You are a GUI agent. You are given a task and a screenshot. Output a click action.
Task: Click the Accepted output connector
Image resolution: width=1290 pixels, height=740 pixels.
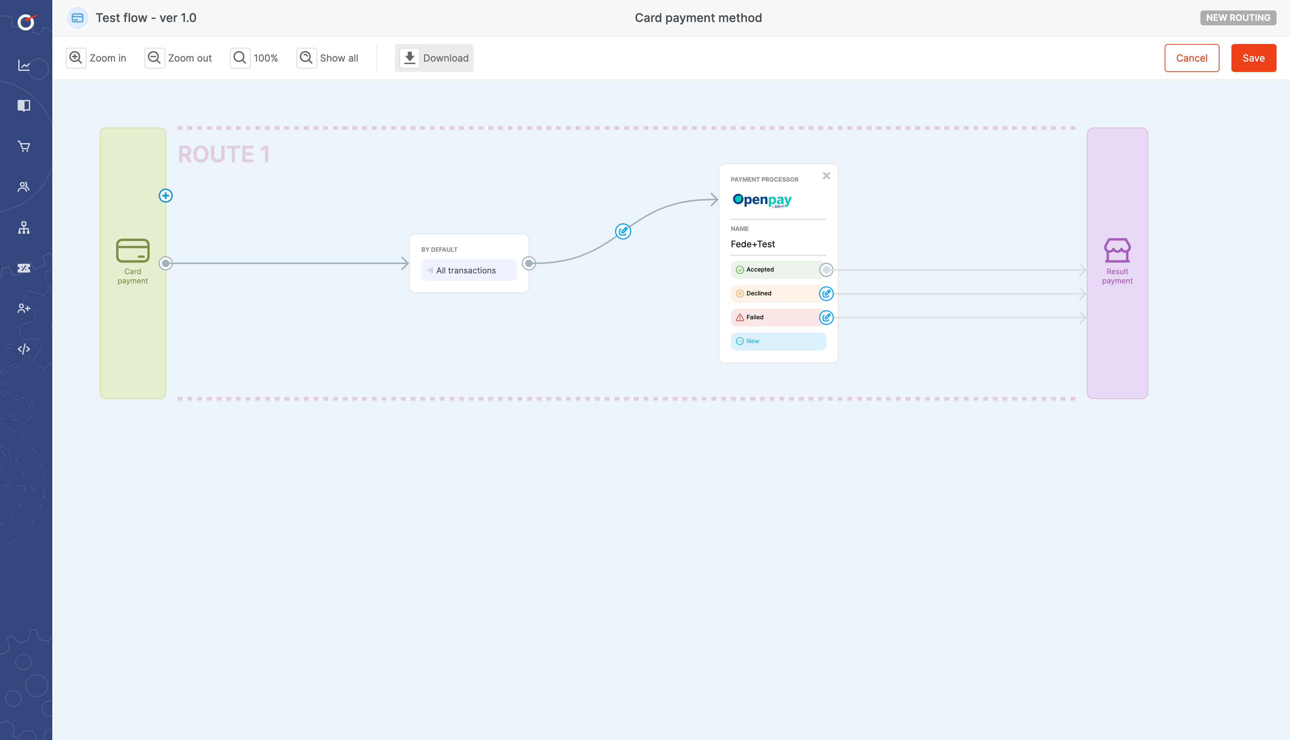click(826, 270)
